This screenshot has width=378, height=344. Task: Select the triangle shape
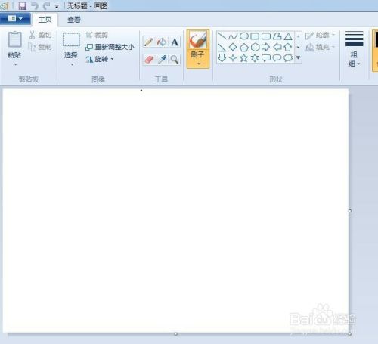(x=288, y=36)
